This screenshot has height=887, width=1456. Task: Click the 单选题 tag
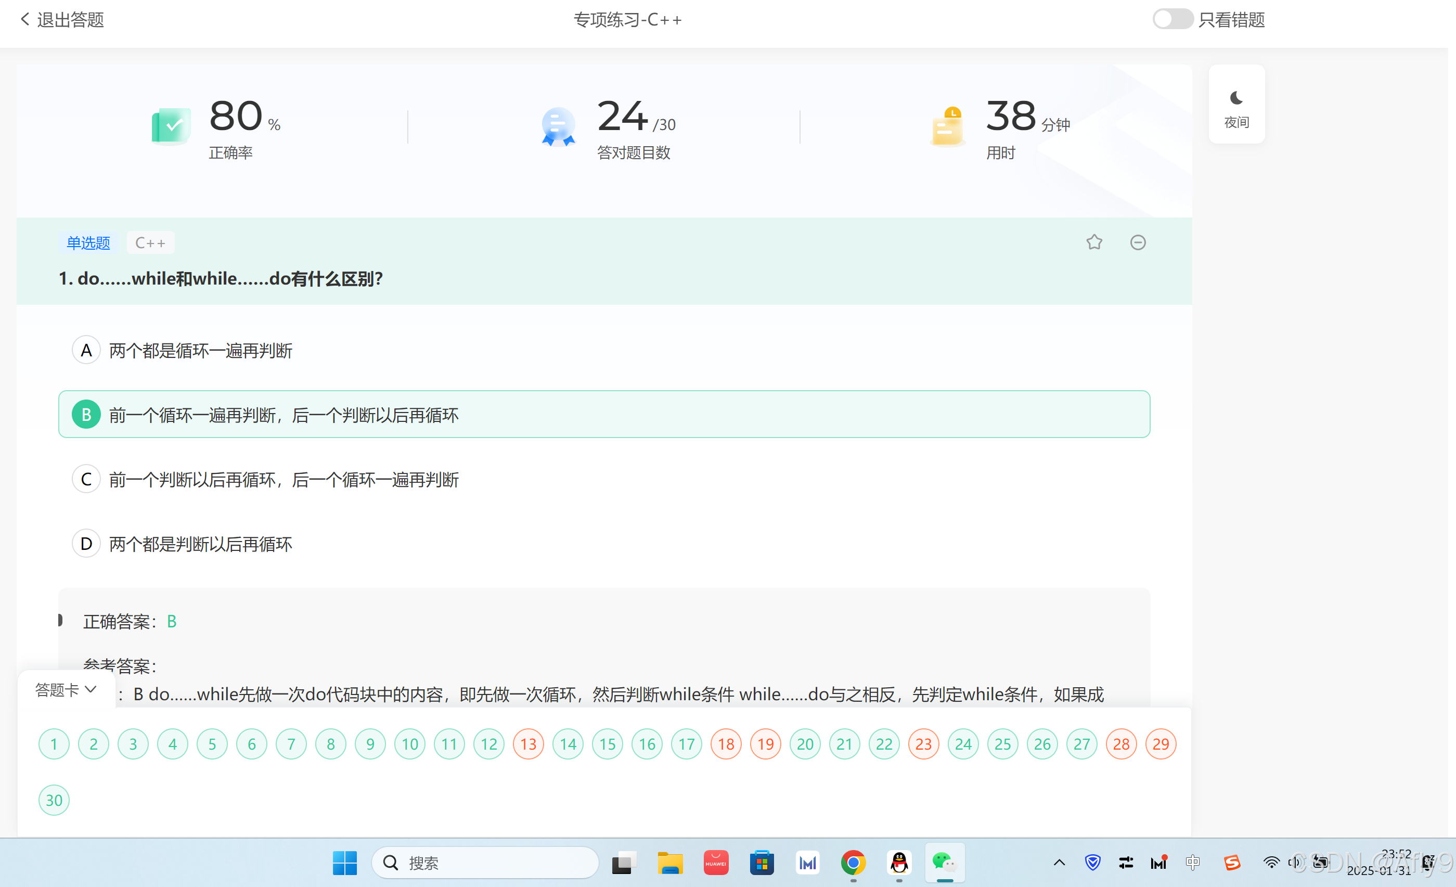click(x=88, y=243)
